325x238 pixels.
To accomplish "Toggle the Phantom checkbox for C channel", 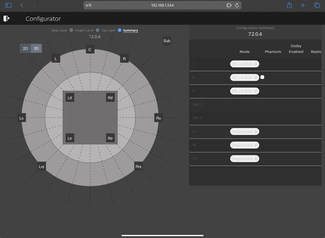I will [262, 77].
